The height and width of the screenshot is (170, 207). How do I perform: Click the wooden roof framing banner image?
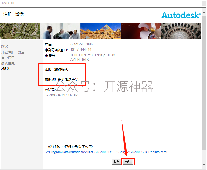[100, 31]
